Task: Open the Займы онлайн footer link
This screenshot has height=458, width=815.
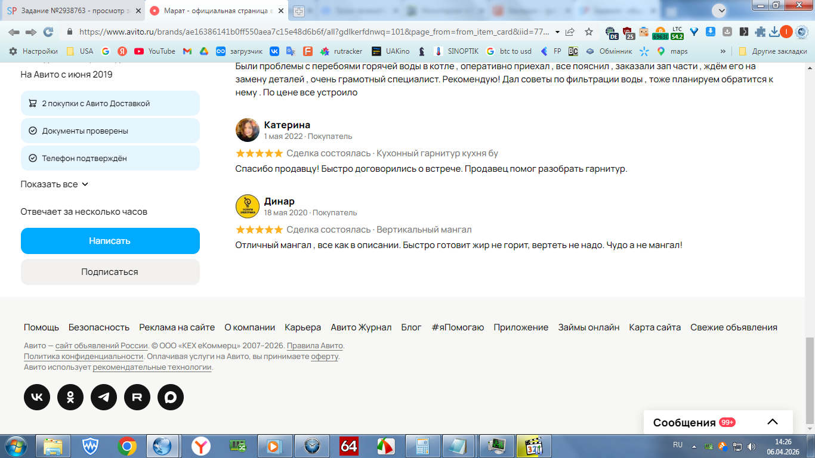Action: 588,327
